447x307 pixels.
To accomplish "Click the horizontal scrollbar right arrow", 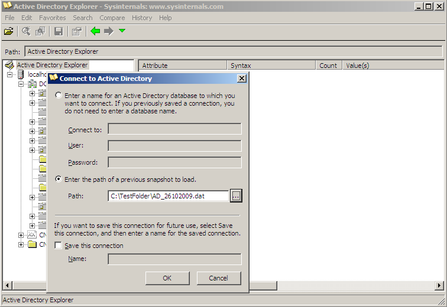I will pos(439,285).
